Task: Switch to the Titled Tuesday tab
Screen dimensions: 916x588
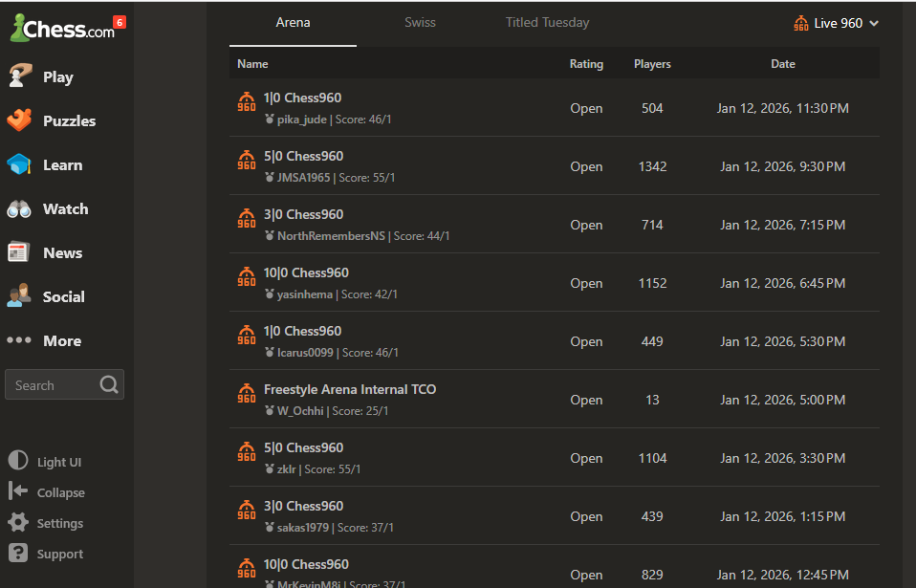Action: click(547, 22)
